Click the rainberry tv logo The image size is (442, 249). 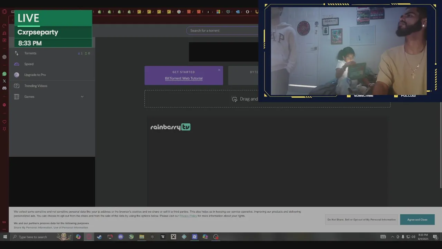pyautogui.click(x=171, y=127)
